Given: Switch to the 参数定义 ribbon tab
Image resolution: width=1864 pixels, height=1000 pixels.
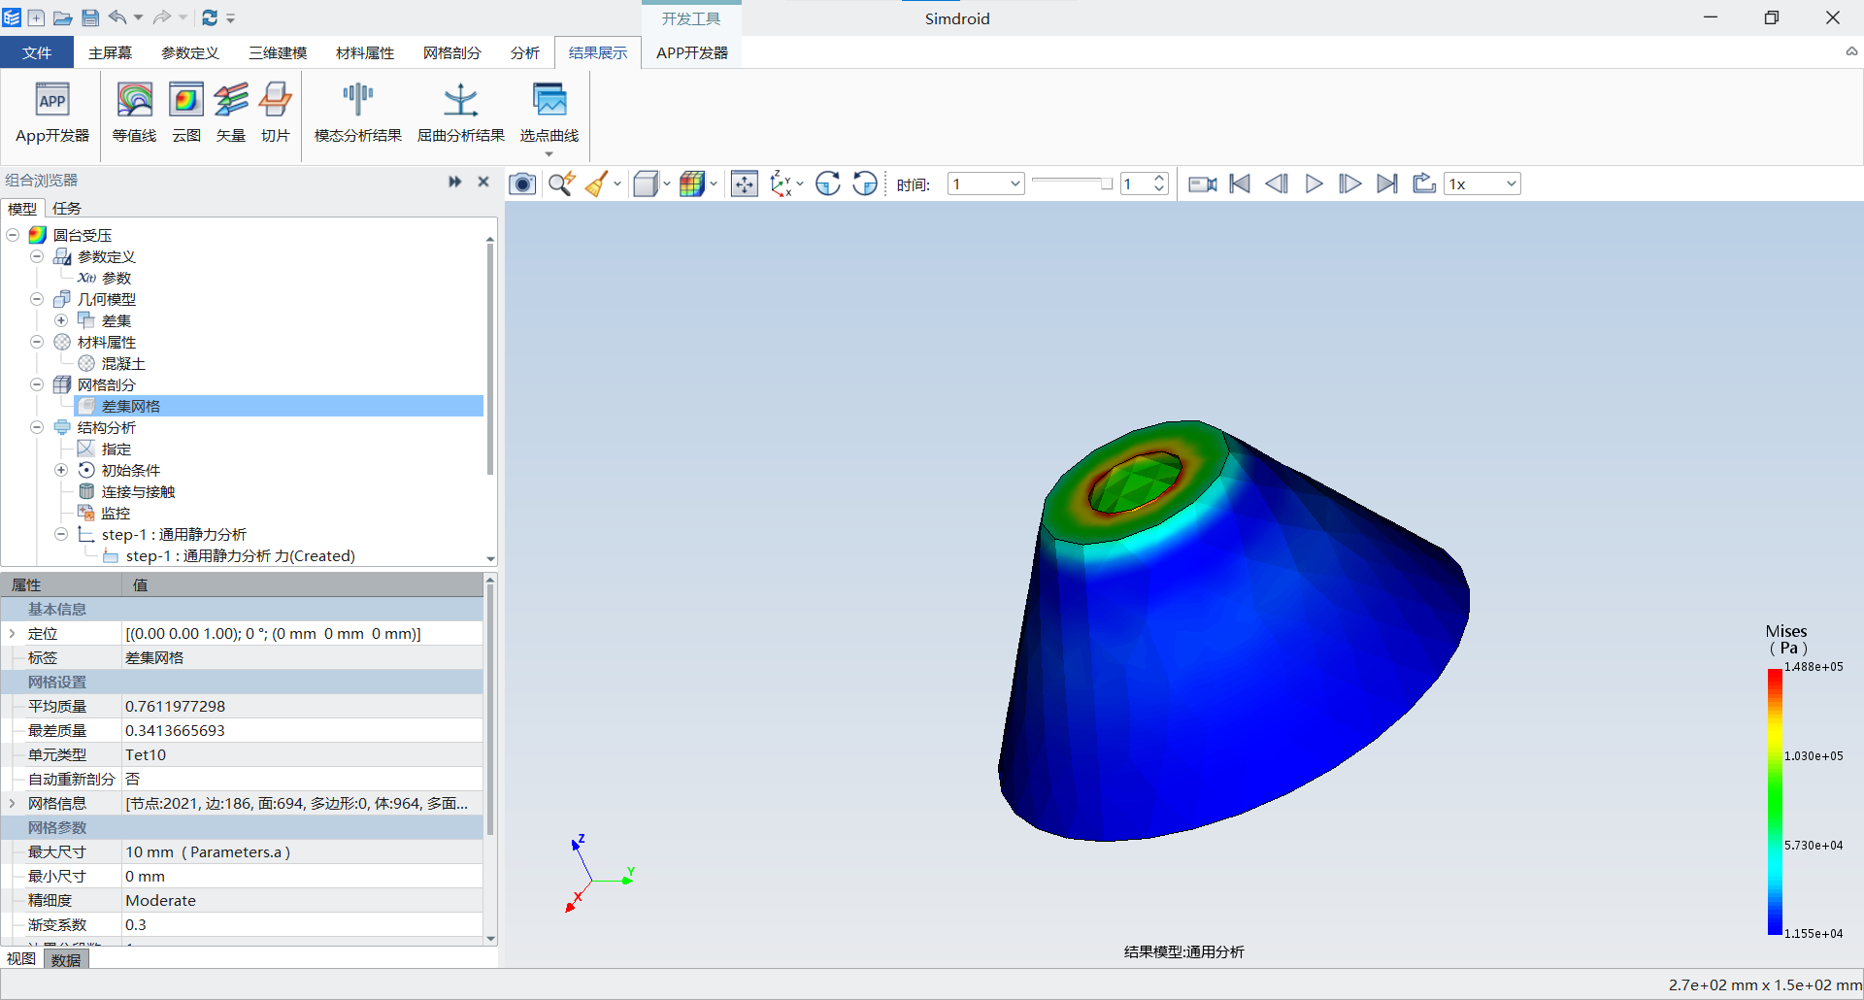Looking at the screenshot, I should coord(190,52).
